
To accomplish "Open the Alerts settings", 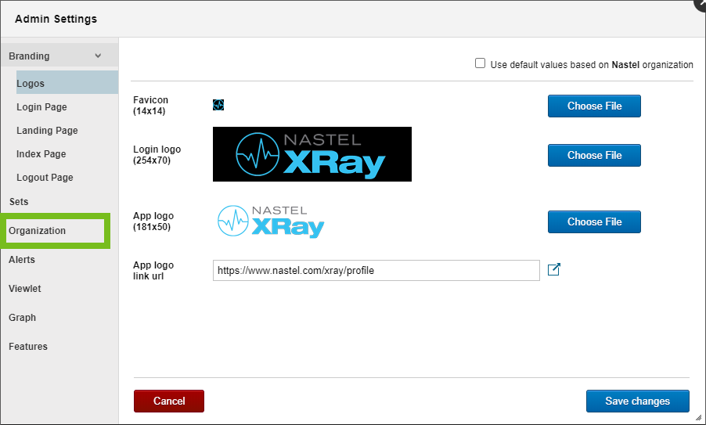I will click(22, 260).
